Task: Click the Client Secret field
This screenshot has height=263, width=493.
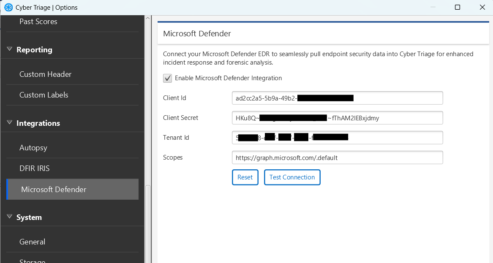Action: [x=337, y=118]
